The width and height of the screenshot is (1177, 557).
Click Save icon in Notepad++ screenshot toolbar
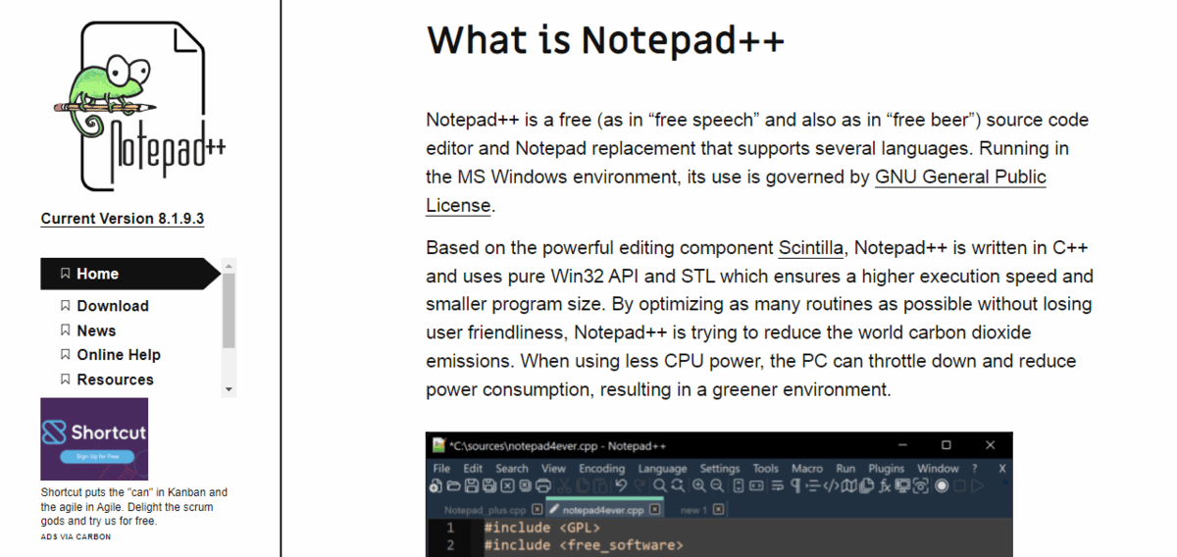(472, 485)
